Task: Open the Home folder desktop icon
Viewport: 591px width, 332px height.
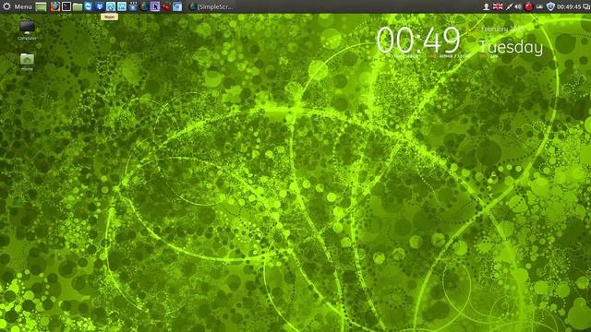Action: click(27, 62)
